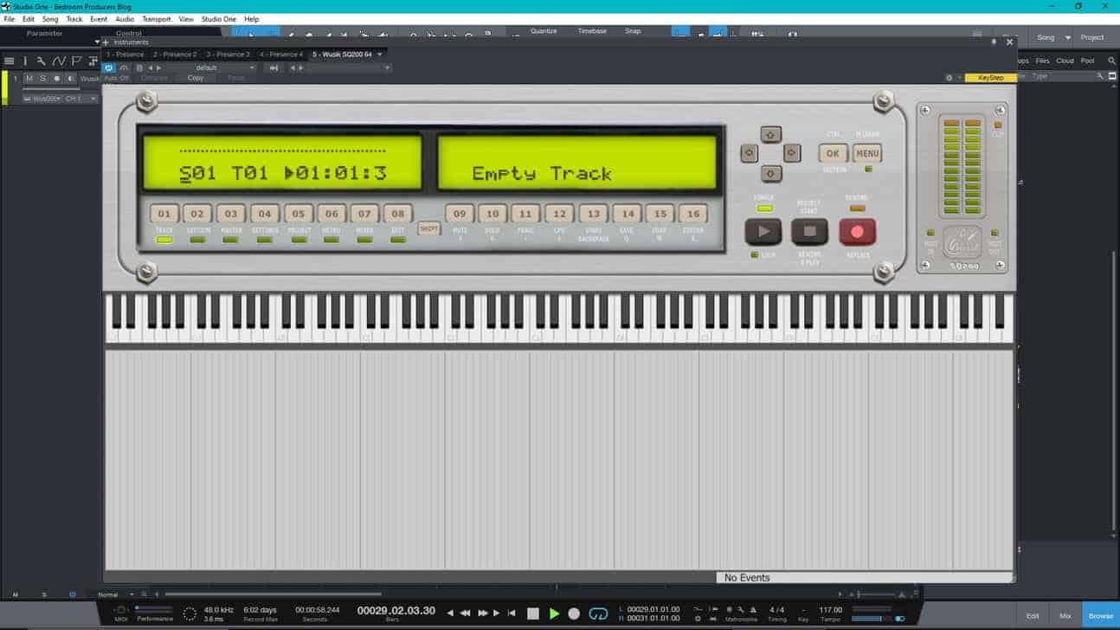1120x630 pixels.
Task: Click transport rewind button
Action: (466, 614)
